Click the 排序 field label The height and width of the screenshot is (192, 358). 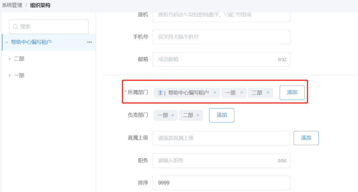click(x=143, y=183)
